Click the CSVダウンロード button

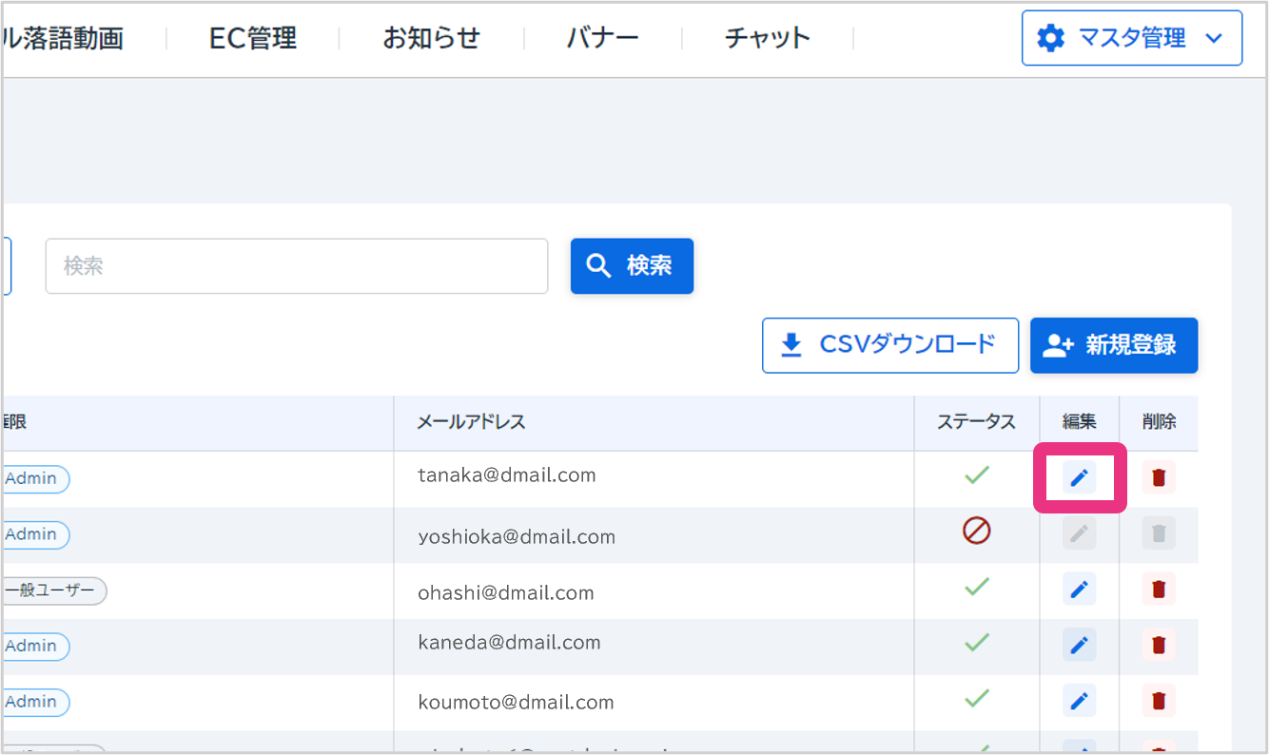(889, 345)
